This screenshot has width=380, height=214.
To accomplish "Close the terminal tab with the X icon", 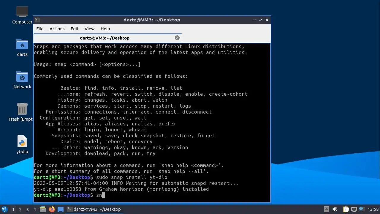I will click(177, 38).
